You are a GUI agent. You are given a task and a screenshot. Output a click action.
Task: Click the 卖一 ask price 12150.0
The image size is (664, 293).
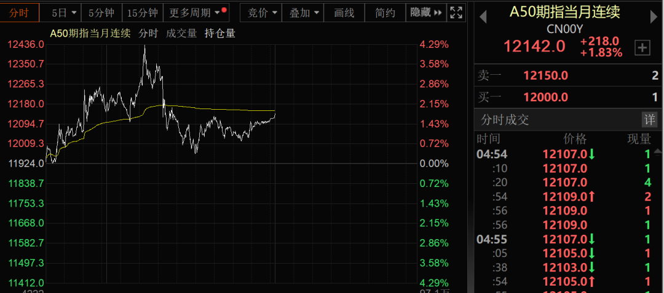[x=545, y=75]
